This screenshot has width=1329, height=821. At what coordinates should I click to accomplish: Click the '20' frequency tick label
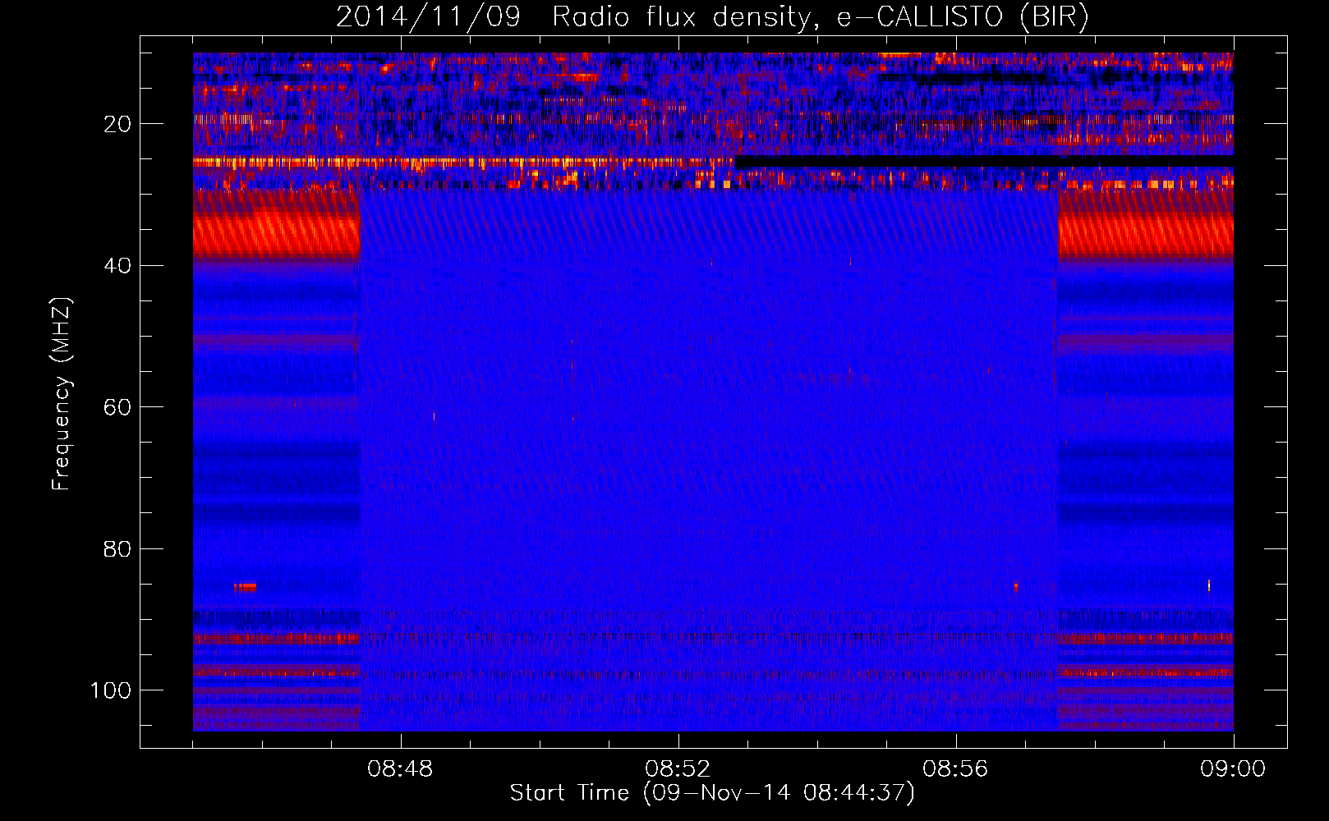coord(118,124)
